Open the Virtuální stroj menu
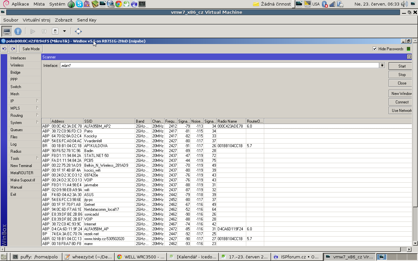 pos(37,20)
